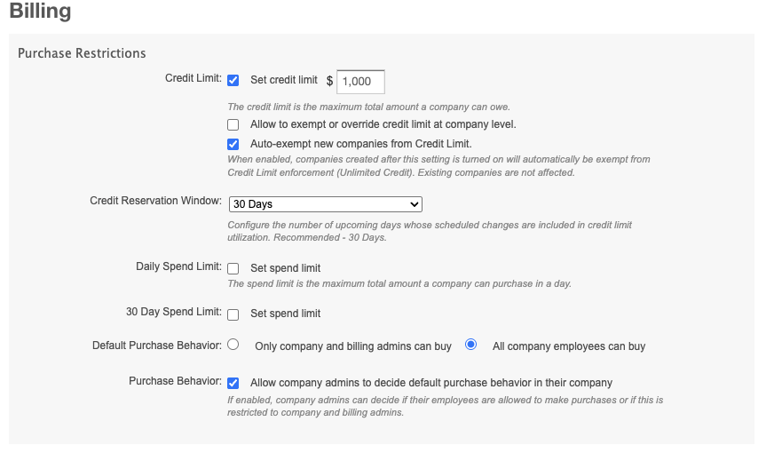Enable the override credit limit at company level checkbox
This screenshot has width=766, height=453.
[x=233, y=125]
